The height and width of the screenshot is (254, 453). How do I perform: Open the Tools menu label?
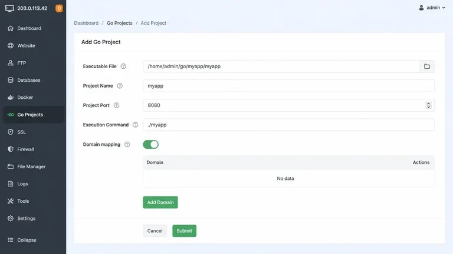point(23,201)
